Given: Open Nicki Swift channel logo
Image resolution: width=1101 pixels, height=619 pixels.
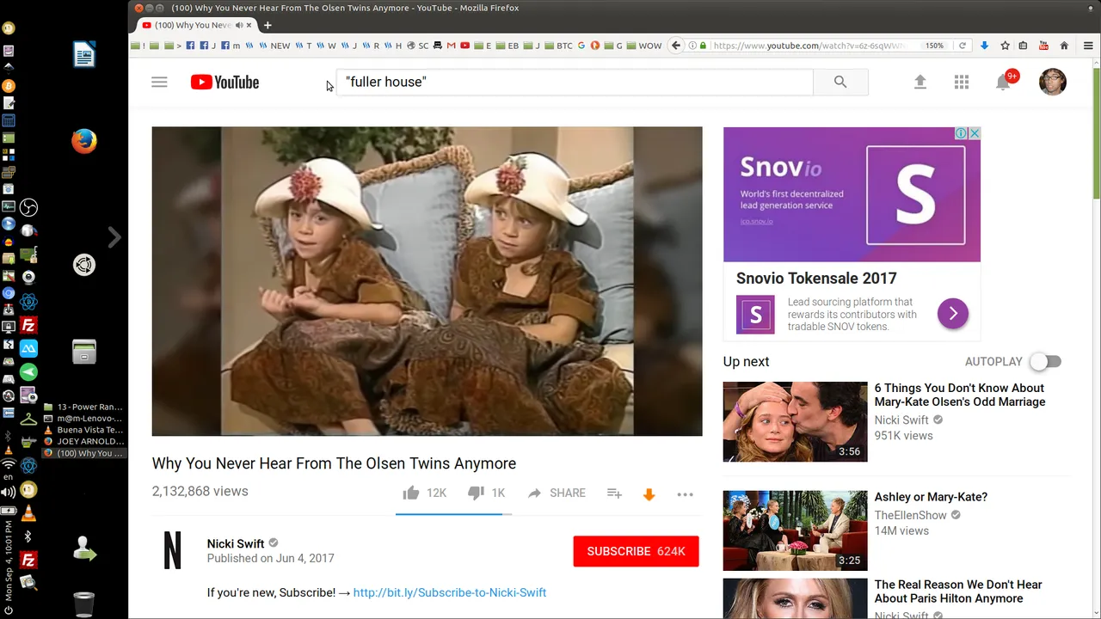Looking at the screenshot, I should click(173, 550).
